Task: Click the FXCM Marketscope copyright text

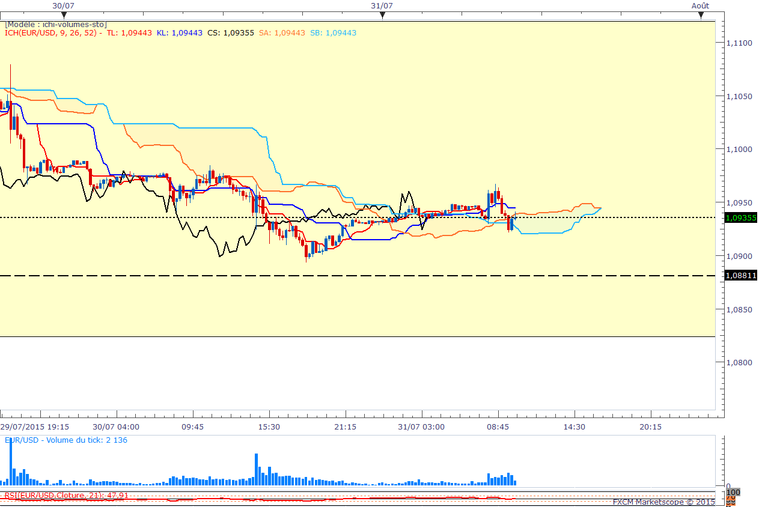Action: pos(663,502)
